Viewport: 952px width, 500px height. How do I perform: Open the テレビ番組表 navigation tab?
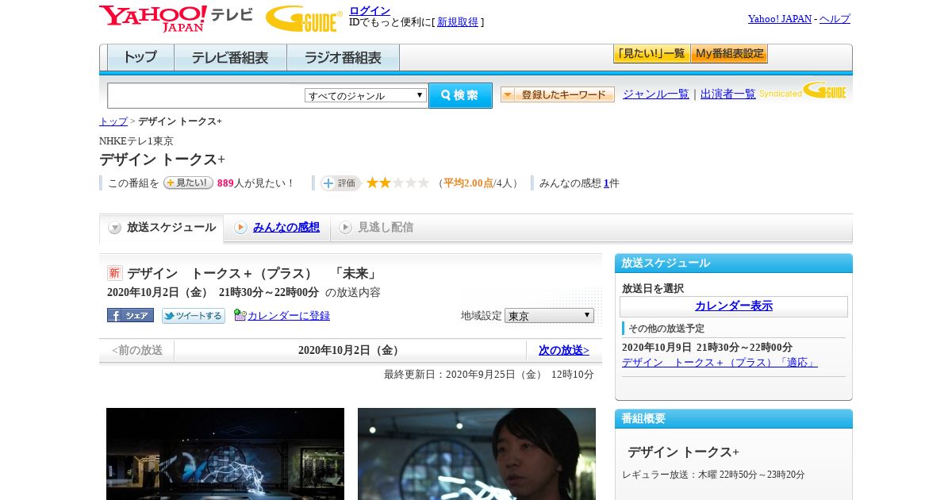[230, 57]
